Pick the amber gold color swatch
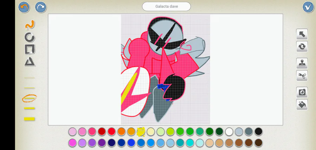The image size is (316, 150). [131, 131]
